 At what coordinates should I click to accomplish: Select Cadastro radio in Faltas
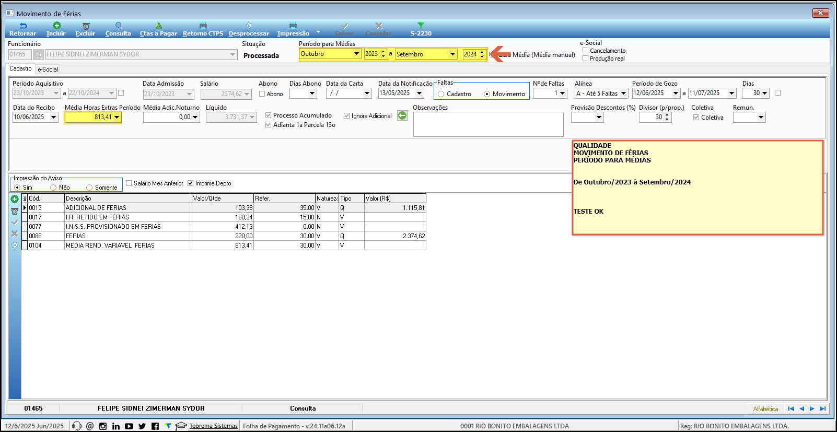coord(441,94)
